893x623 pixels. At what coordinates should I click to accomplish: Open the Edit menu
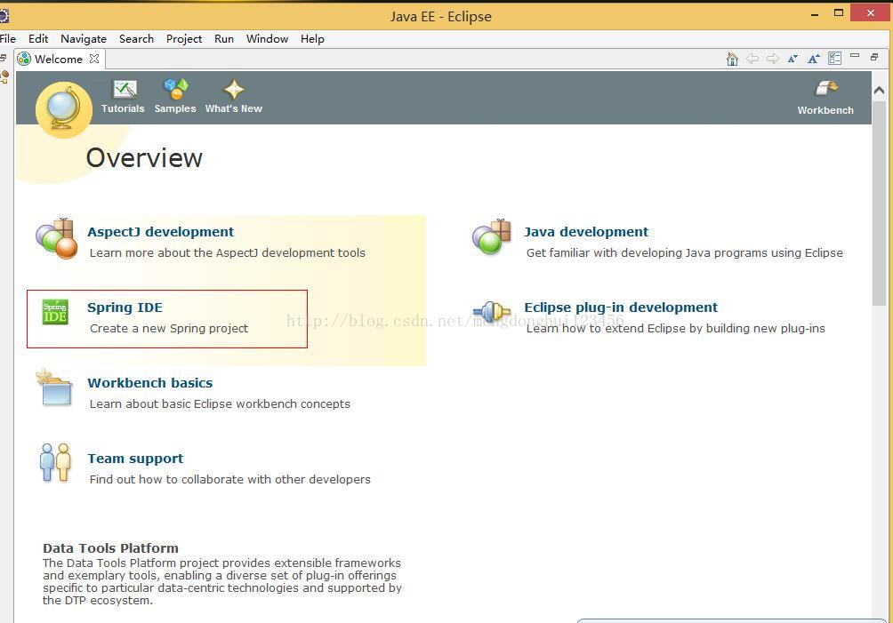pyautogui.click(x=38, y=39)
